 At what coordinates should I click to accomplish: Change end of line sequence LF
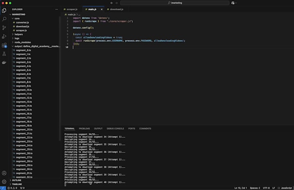point(274,188)
